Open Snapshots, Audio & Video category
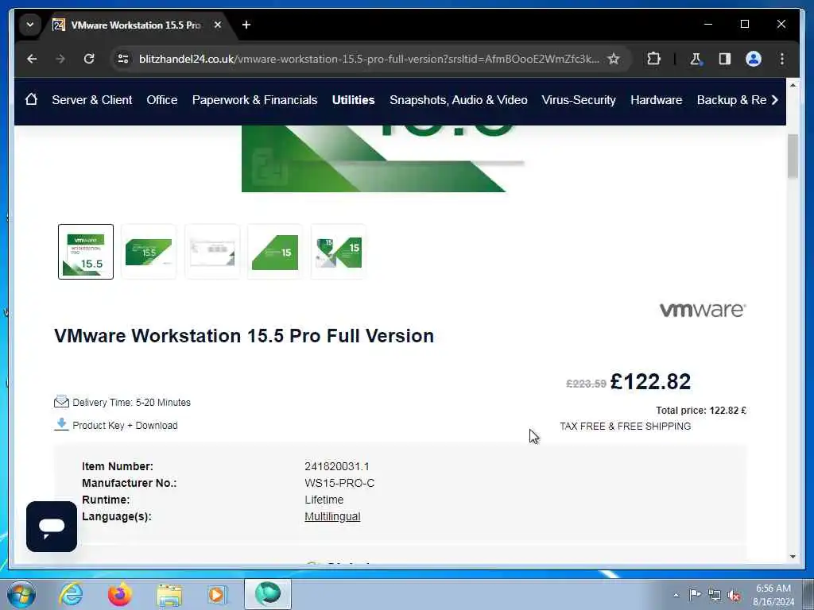The height and width of the screenshot is (610, 814). point(459,100)
